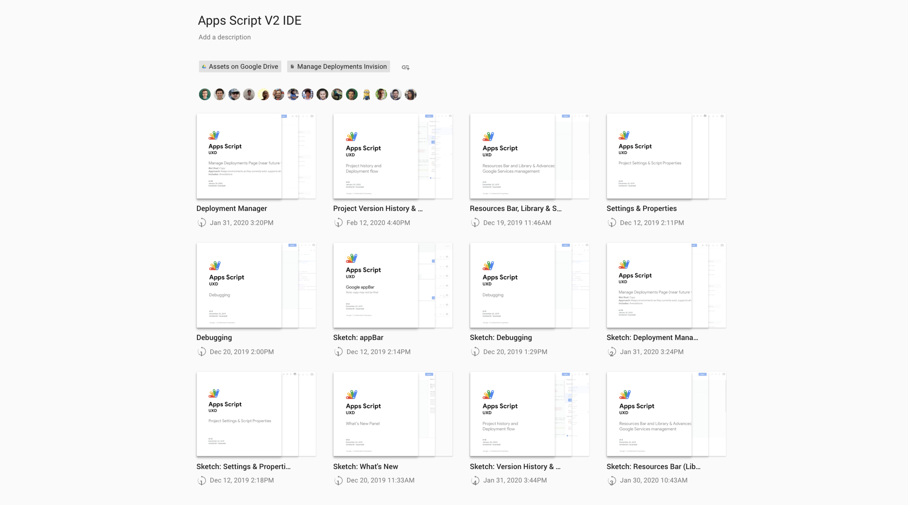Open the Deployment Manager prototype
This screenshot has width=908, height=505.
click(256, 157)
